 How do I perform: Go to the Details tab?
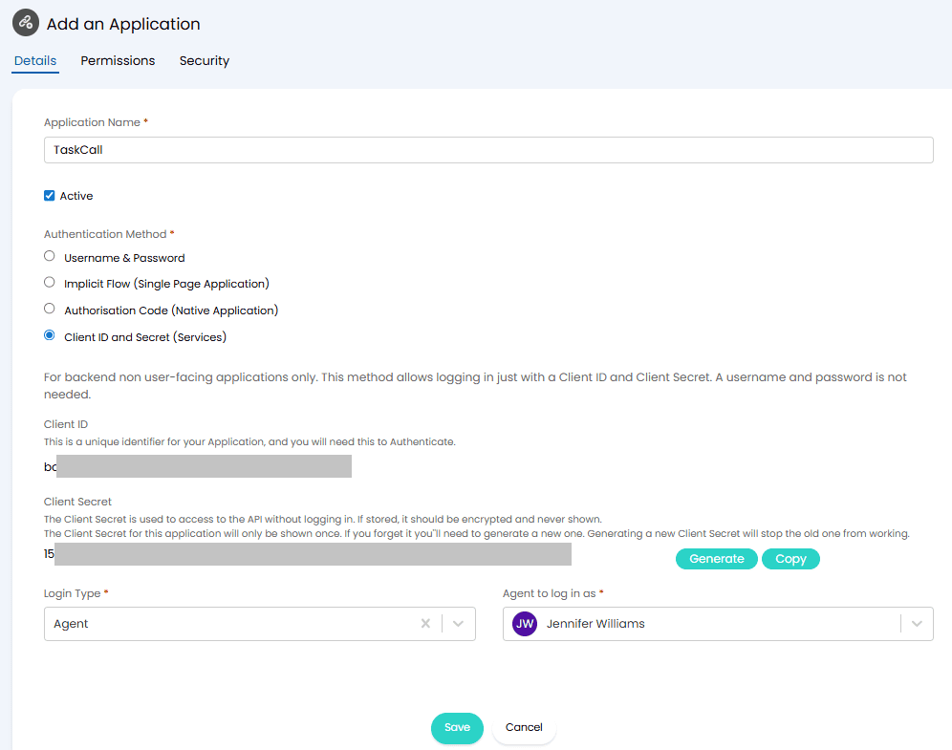pyautogui.click(x=34, y=60)
